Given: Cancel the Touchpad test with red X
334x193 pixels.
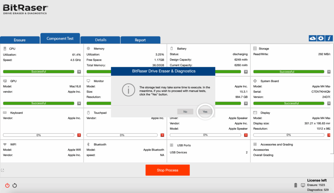Looking at the screenshot, I should click(162, 135).
